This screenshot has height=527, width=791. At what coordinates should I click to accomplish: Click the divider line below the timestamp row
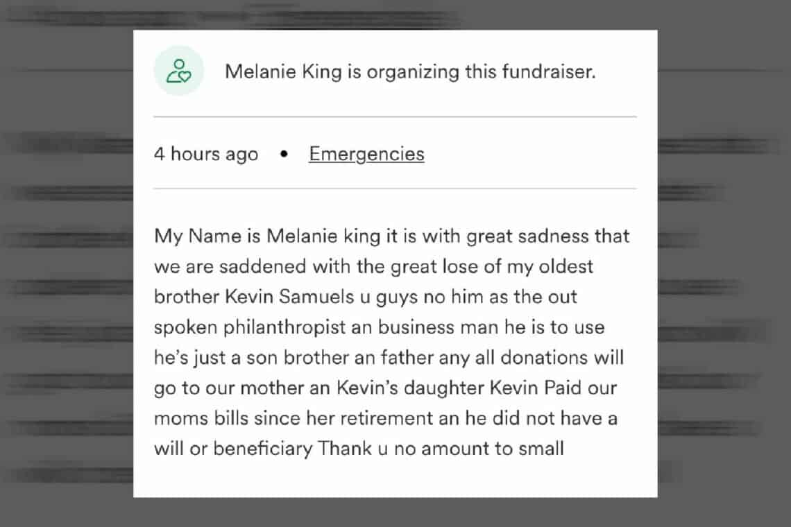click(394, 188)
